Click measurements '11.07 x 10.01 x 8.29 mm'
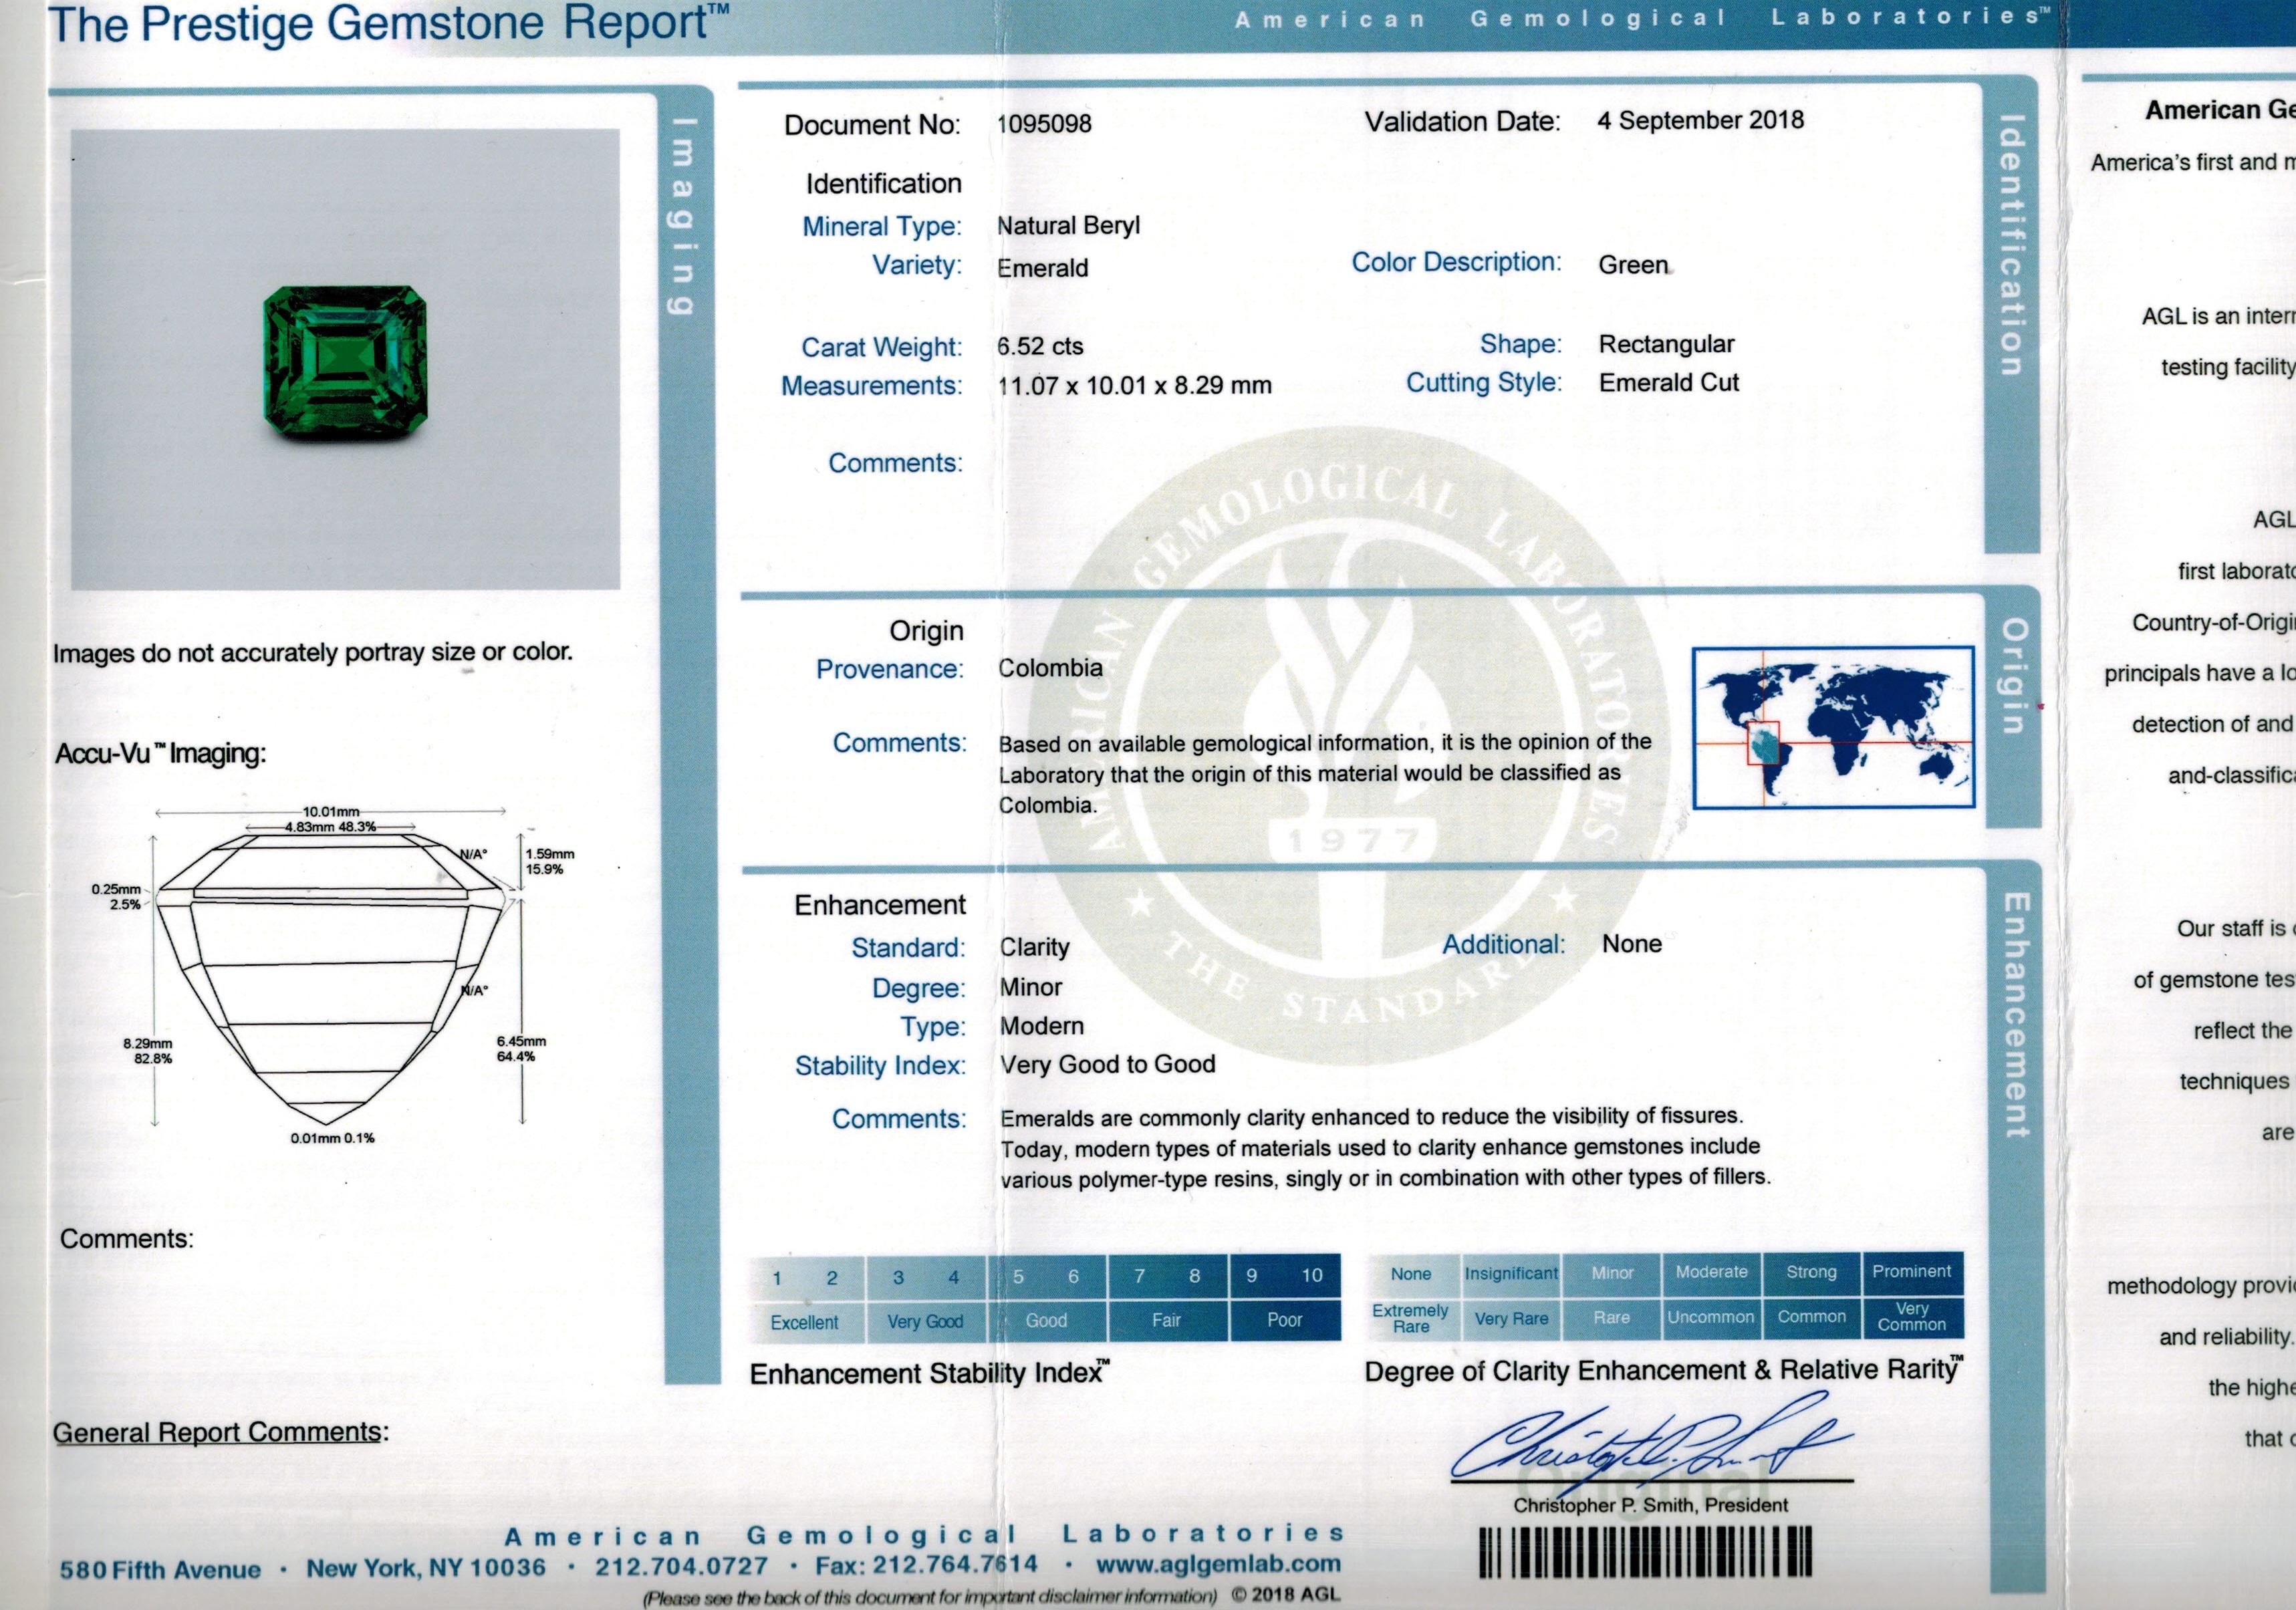Image resolution: width=2296 pixels, height=1610 pixels. 1134,385
